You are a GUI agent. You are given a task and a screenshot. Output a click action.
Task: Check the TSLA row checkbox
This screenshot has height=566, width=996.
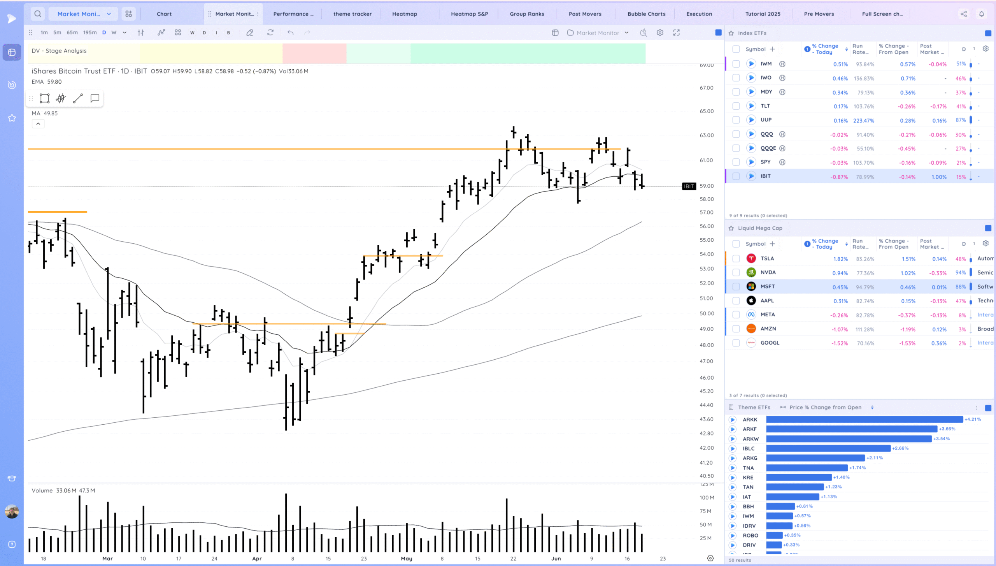pos(736,259)
